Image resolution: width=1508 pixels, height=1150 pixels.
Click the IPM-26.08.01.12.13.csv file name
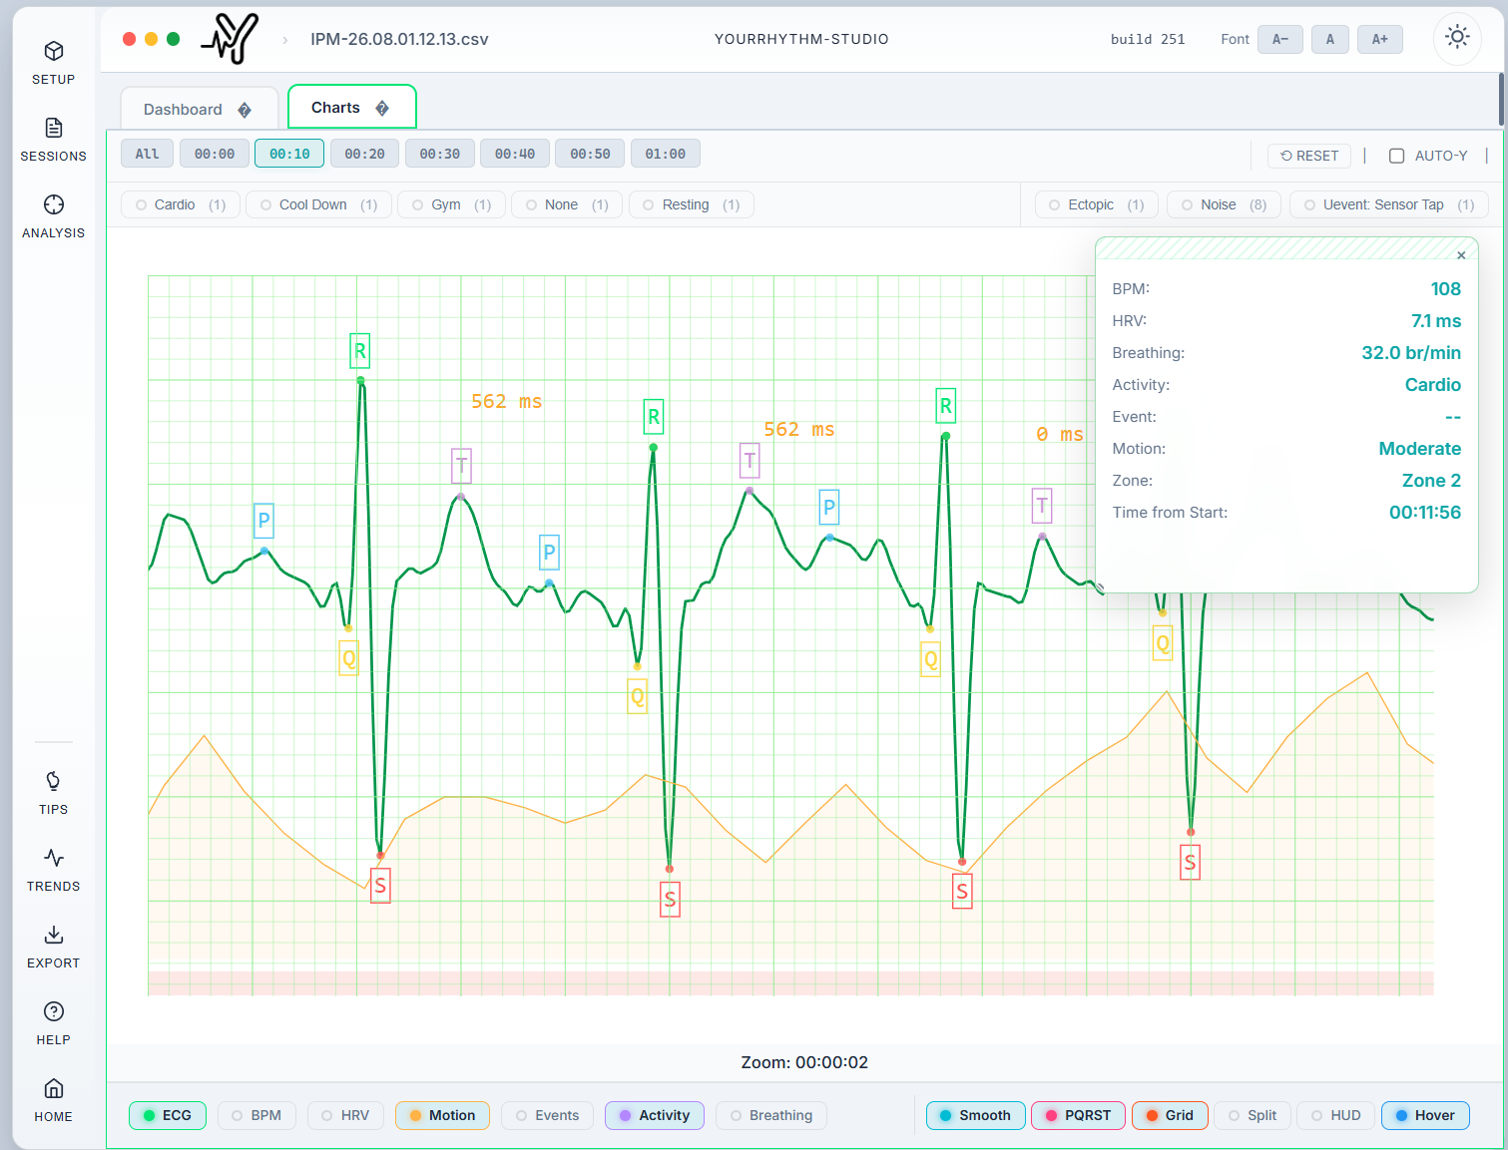pyautogui.click(x=399, y=39)
